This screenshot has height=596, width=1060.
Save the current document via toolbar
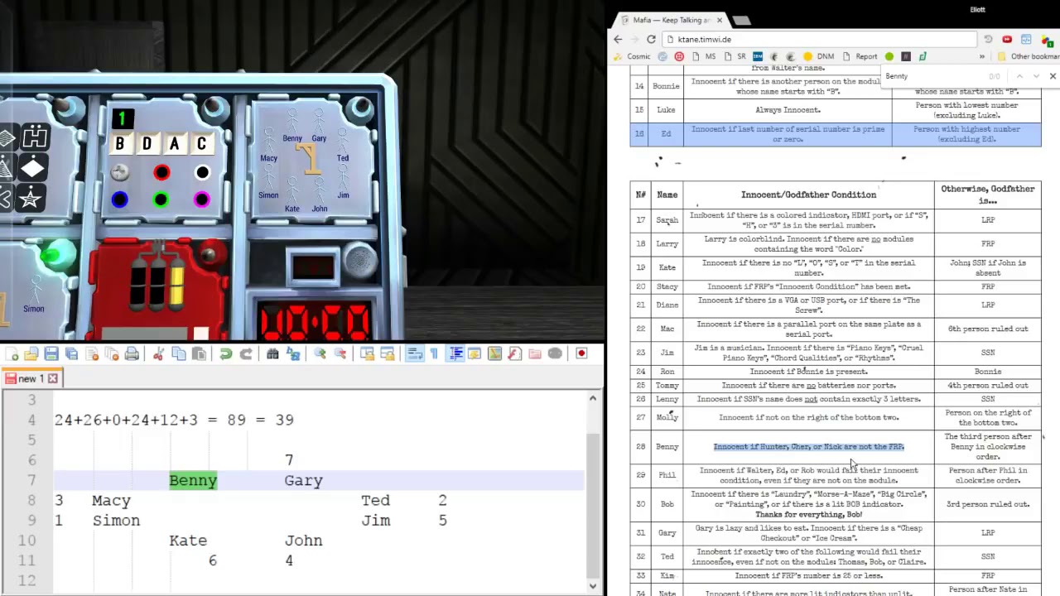tap(51, 354)
